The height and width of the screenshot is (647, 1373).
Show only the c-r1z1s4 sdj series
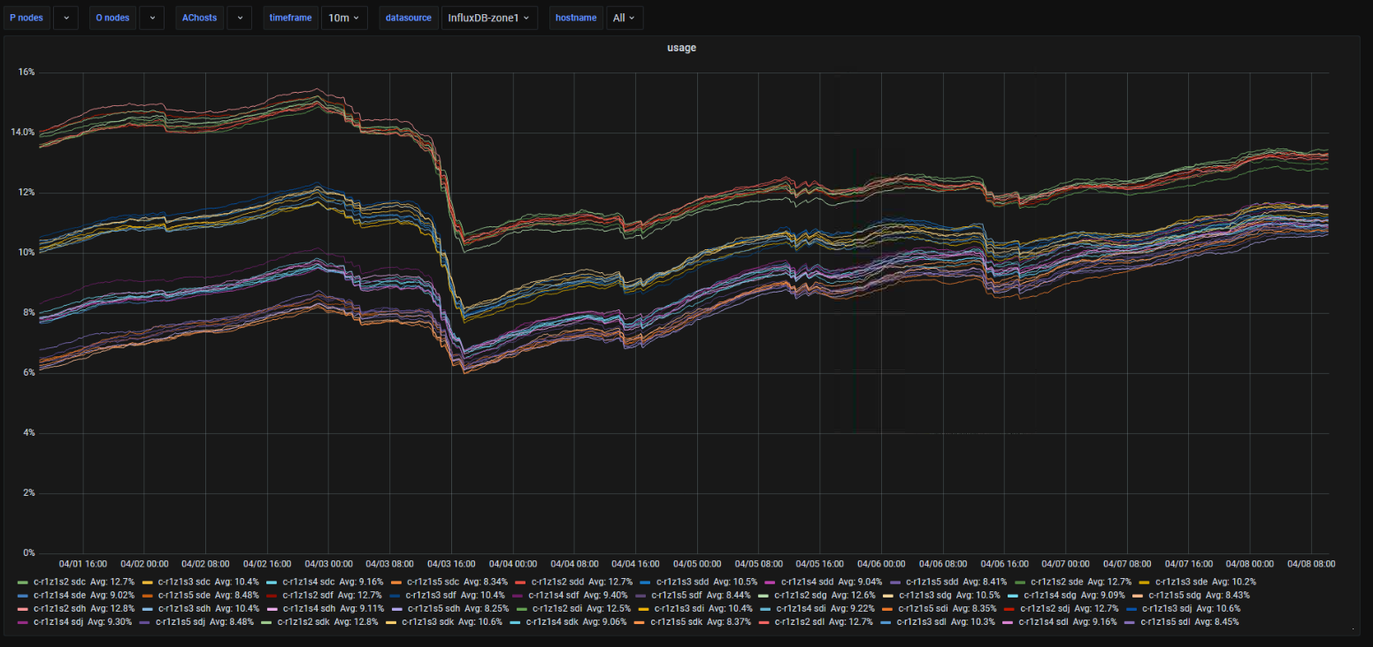pyautogui.click(x=59, y=621)
